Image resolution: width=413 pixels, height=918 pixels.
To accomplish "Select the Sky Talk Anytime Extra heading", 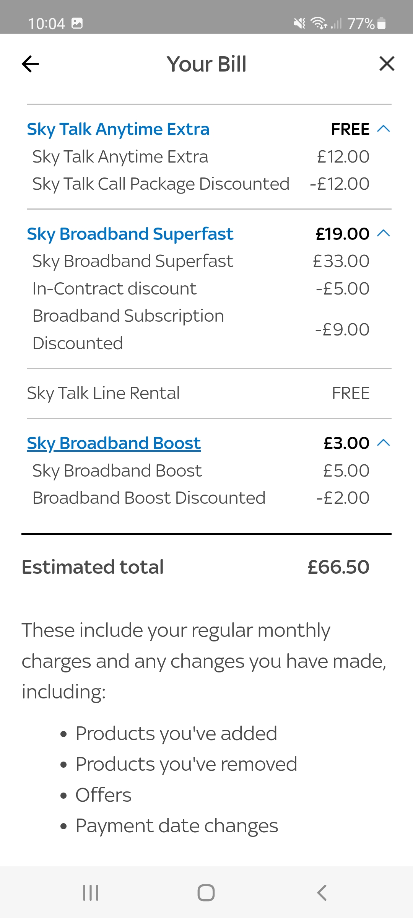I will [x=118, y=129].
